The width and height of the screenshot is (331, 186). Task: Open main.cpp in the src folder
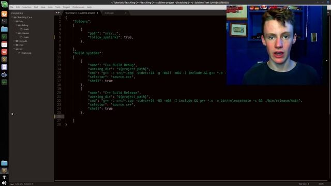(26, 53)
